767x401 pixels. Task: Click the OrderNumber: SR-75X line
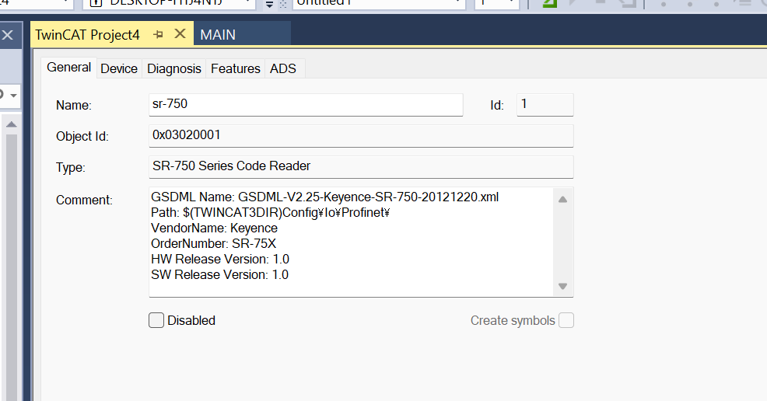(213, 243)
